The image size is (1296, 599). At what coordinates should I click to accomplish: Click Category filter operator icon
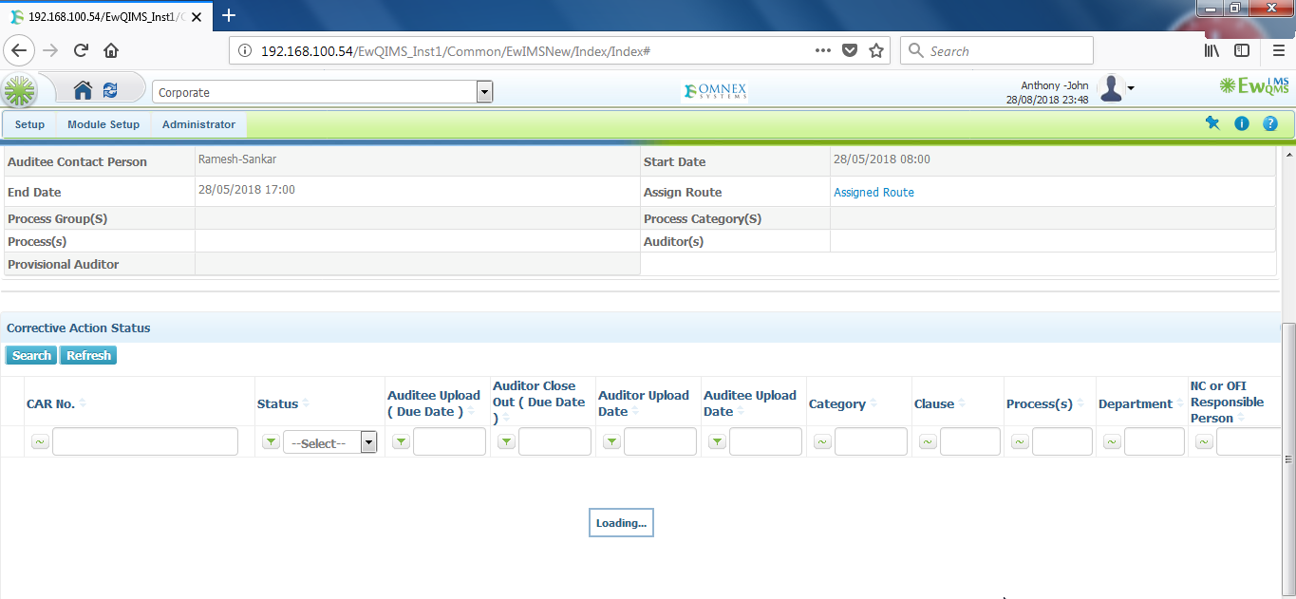pos(822,441)
